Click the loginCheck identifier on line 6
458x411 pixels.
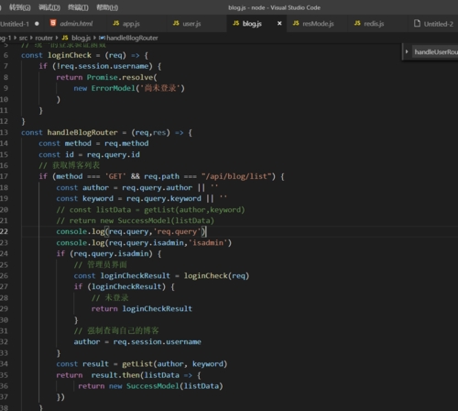tap(70, 55)
